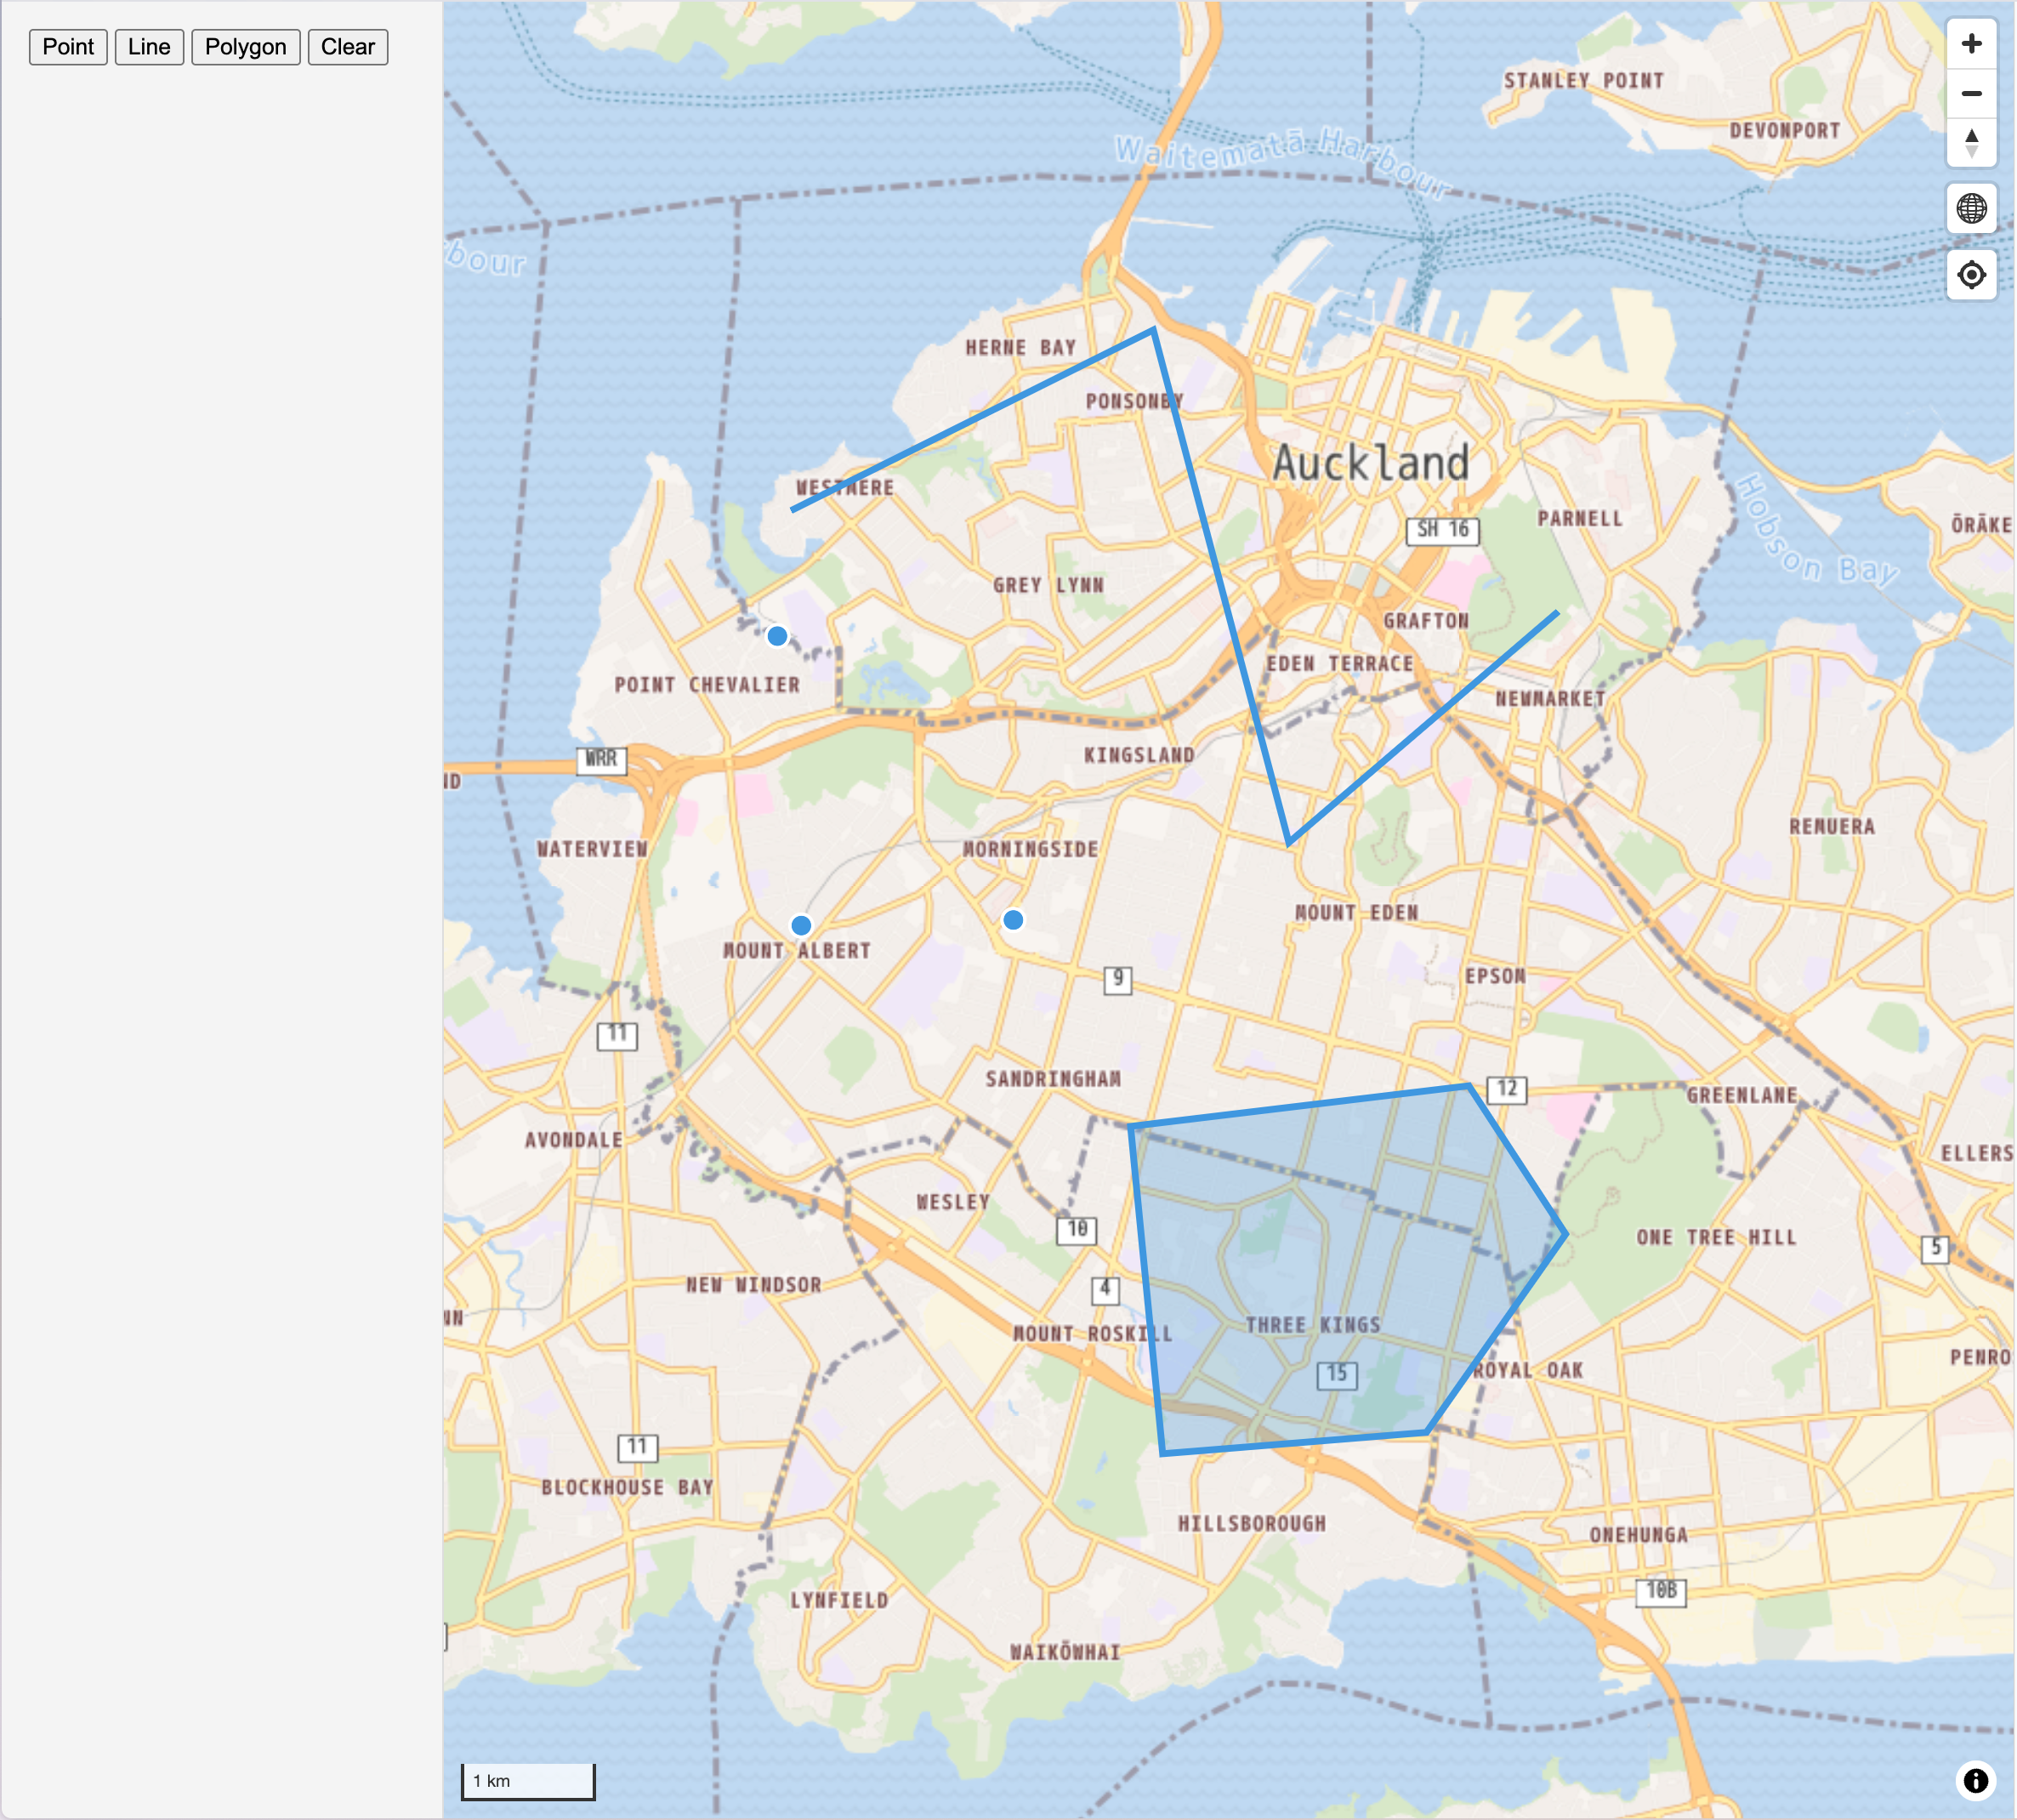Click the globe projection icon

1971,209
